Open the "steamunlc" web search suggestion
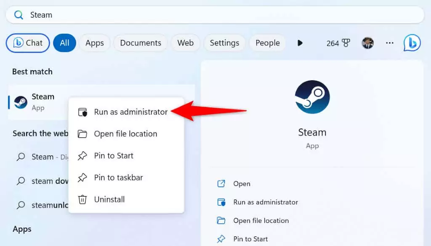 [41, 205]
